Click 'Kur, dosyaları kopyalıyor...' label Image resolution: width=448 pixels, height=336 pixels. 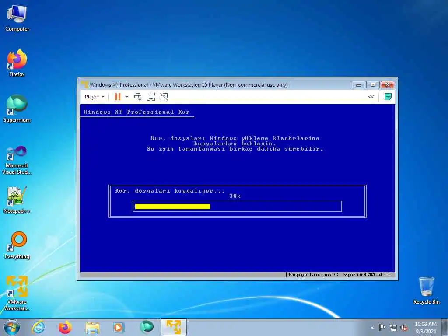point(170,191)
